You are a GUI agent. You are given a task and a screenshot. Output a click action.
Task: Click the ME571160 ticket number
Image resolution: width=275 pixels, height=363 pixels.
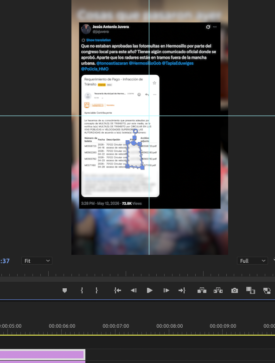click(x=90, y=165)
